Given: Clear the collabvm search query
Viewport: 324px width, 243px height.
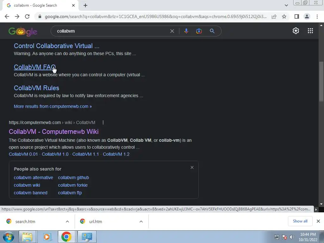Looking at the screenshot, I should click(172, 31).
